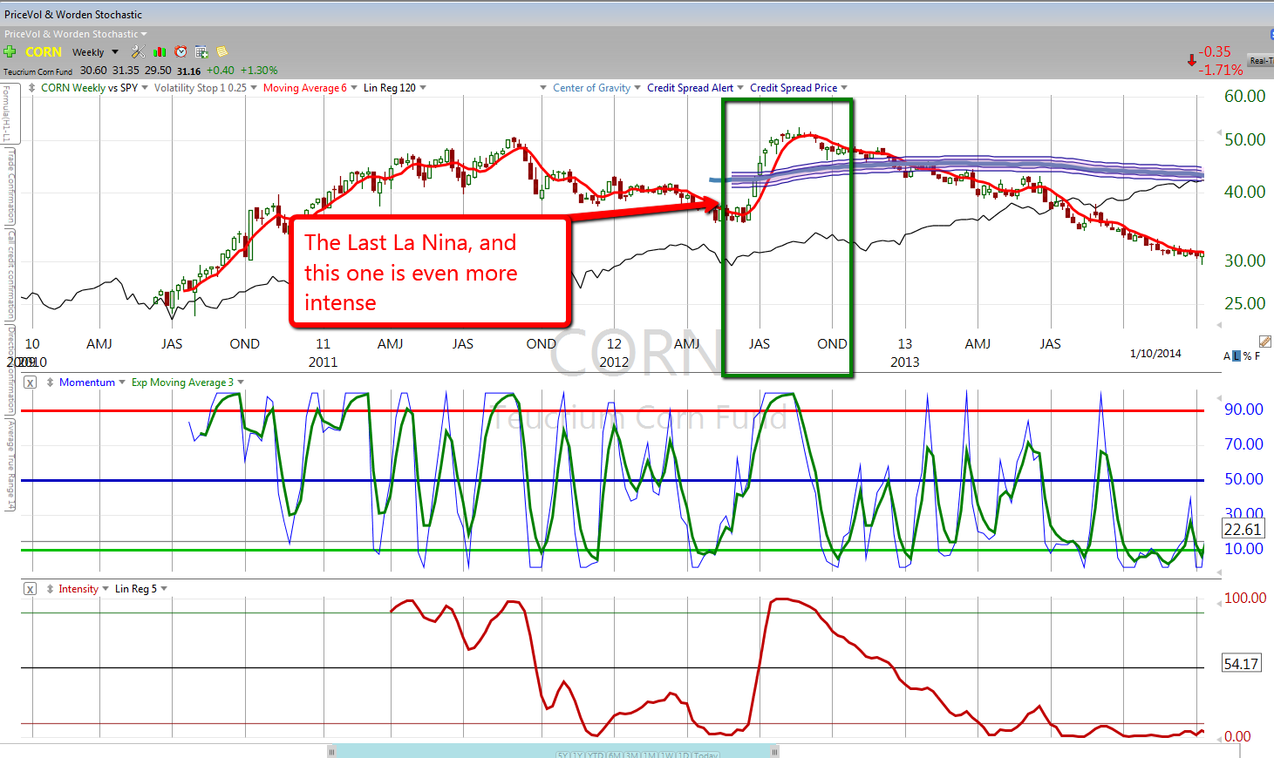
Task: Select percent scale %
Action: [x=1247, y=356]
